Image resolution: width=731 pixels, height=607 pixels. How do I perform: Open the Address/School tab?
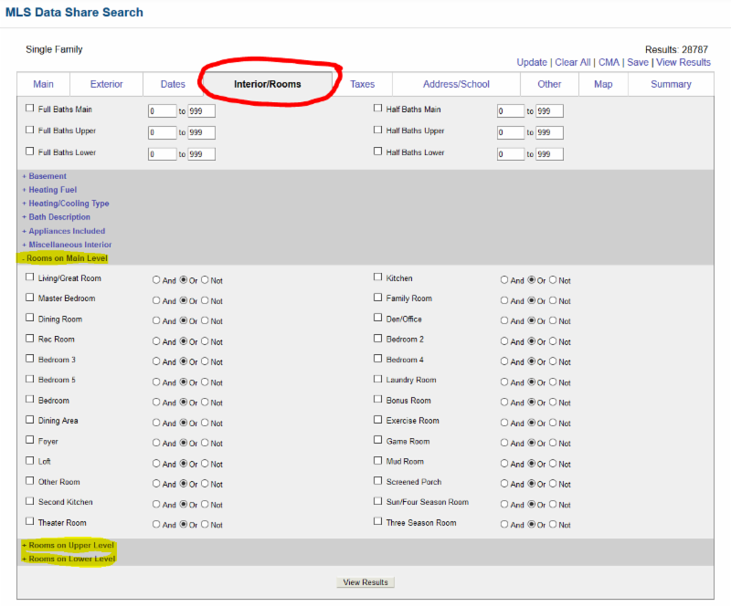456,84
